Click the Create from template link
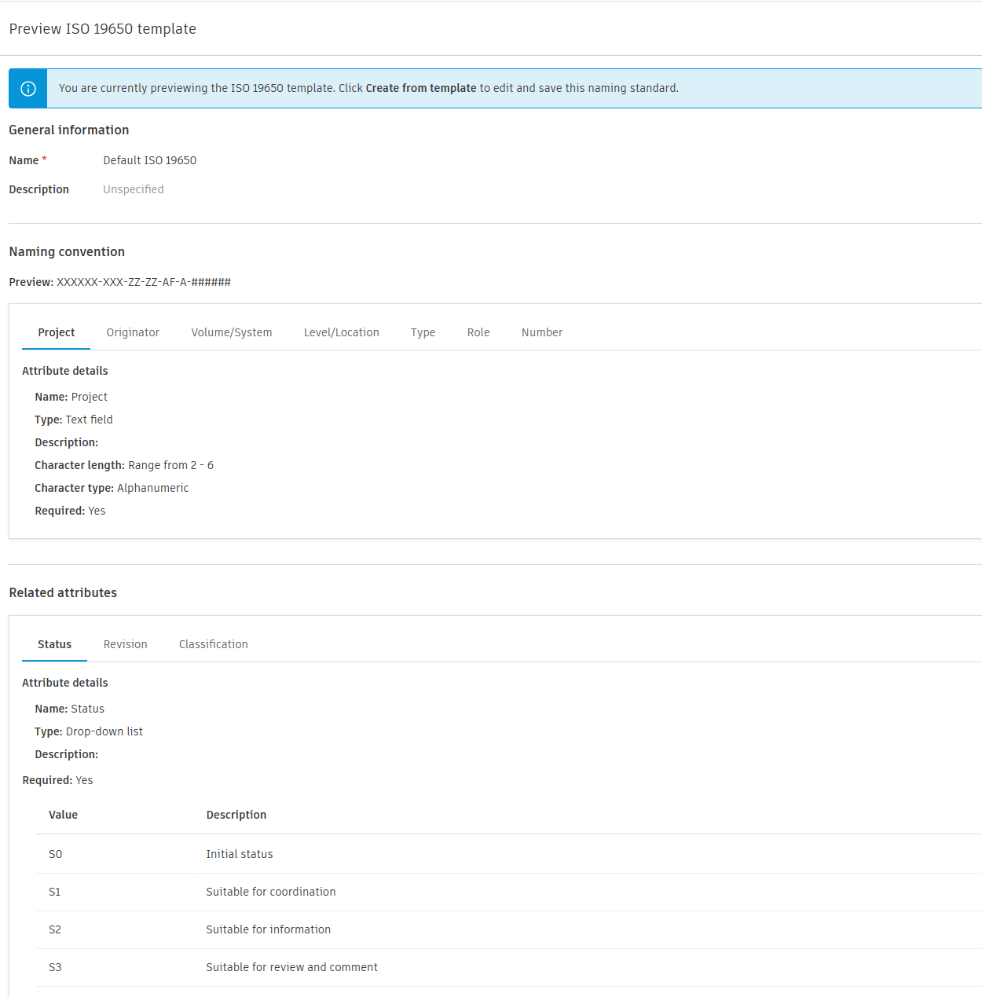This screenshot has width=982, height=997. [x=421, y=88]
